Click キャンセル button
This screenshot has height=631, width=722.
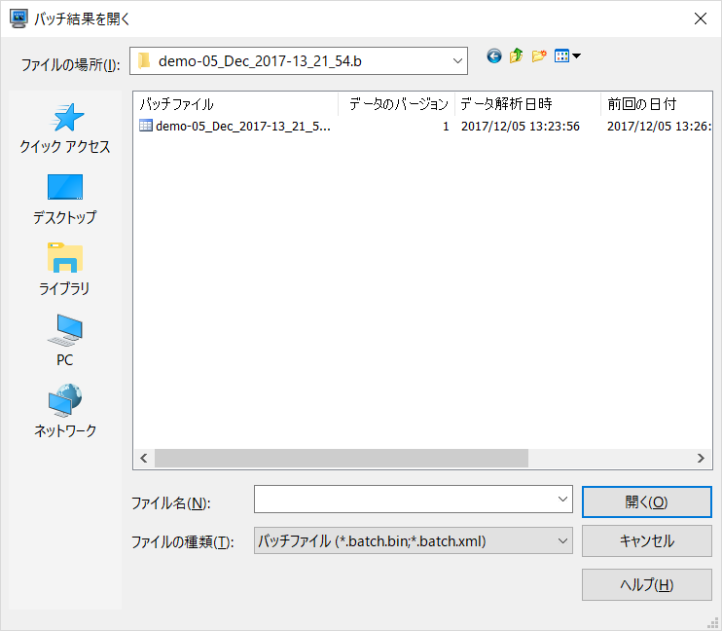click(646, 541)
